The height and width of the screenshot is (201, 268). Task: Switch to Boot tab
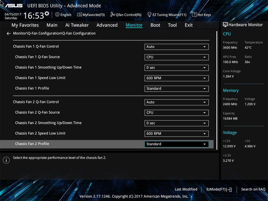click(x=155, y=25)
